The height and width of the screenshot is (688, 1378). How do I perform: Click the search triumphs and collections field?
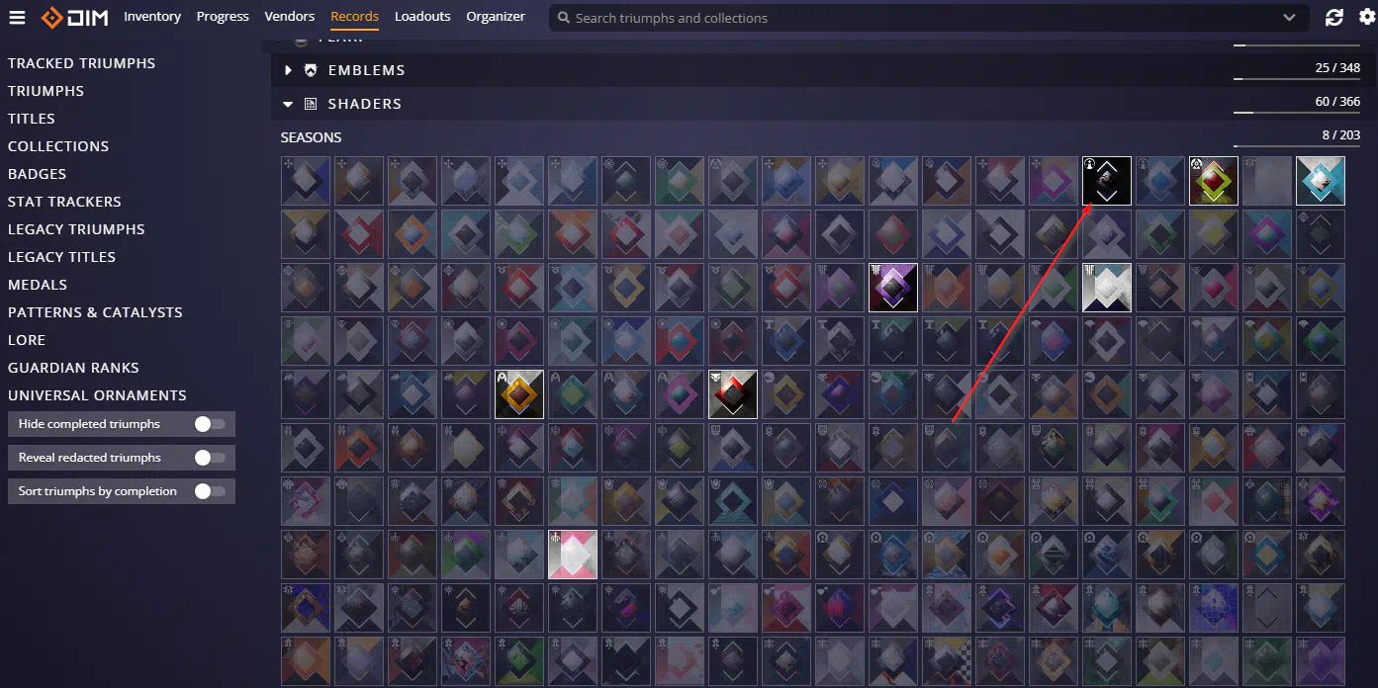pos(920,18)
